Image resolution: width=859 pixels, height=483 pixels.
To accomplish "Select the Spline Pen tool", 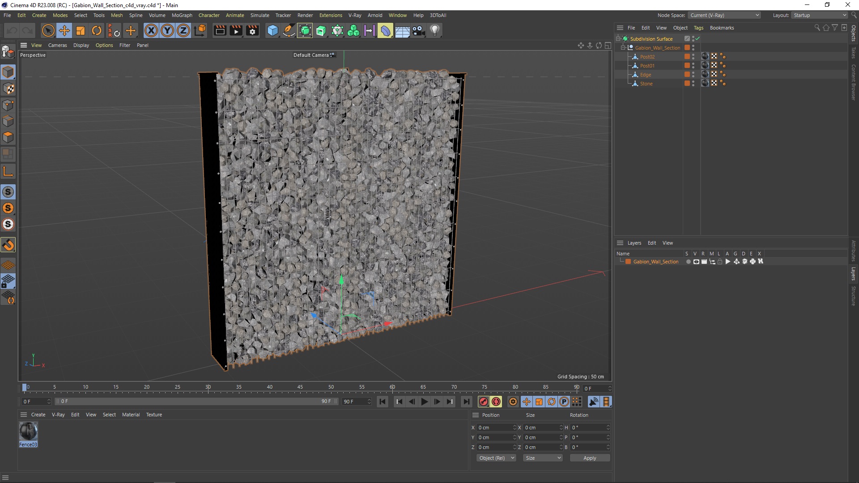I will [289, 30].
